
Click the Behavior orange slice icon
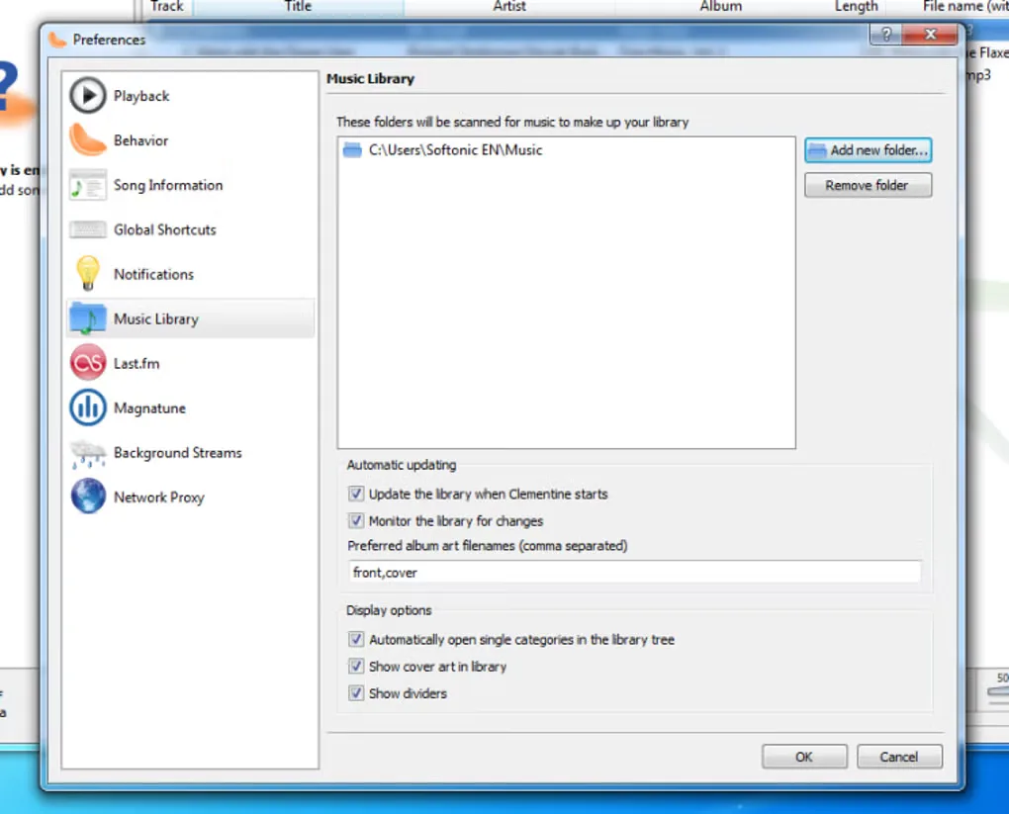point(87,139)
